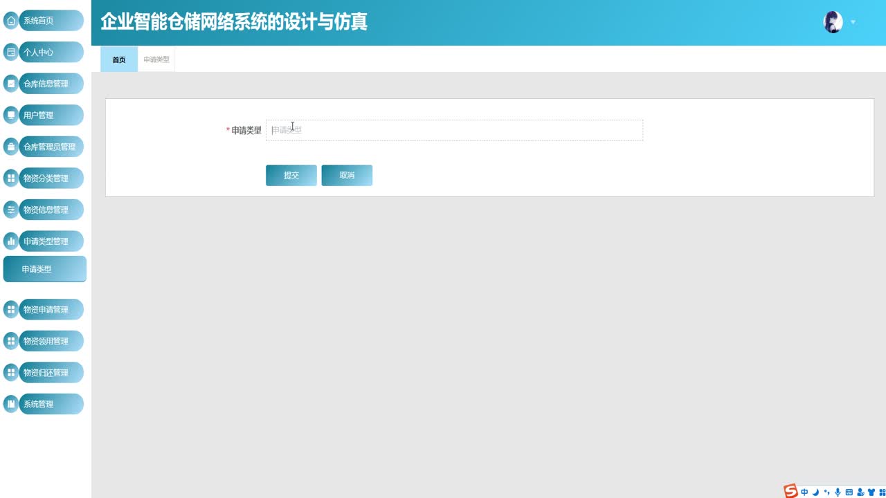Open the dropdown arrow next to the avatar
886x498 pixels.
pyautogui.click(x=853, y=22)
